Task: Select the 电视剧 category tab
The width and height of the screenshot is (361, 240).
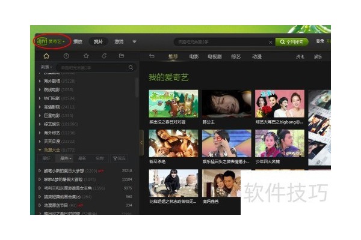Action: click(x=215, y=56)
